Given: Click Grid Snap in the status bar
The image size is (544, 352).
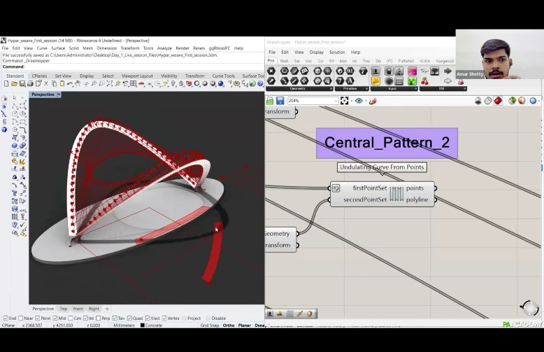Looking at the screenshot, I should pyautogui.click(x=210, y=325).
